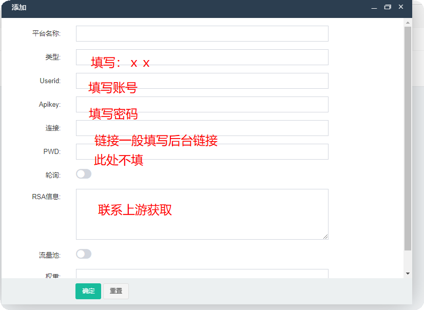This screenshot has width=424, height=310.
Task: Click the scrollbar up arrow
Action: pyautogui.click(x=408, y=23)
